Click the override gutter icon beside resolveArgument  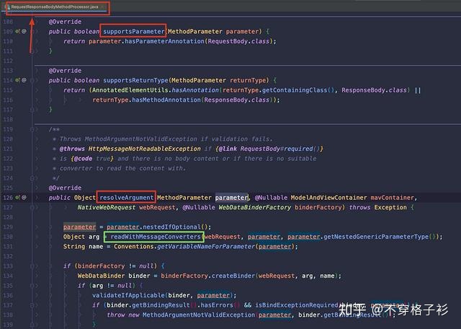[17, 198]
